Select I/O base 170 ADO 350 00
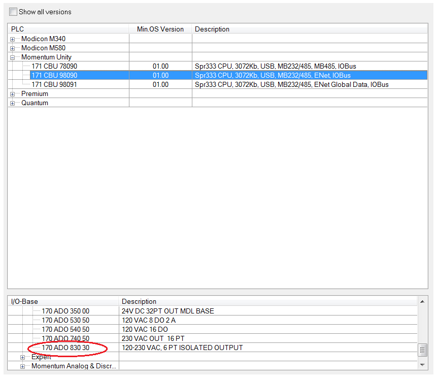Viewport: 438px width, 378px height. coord(65,311)
